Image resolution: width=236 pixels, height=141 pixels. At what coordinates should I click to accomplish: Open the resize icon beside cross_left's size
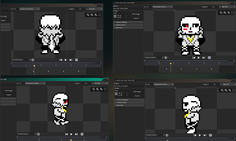point(116,94)
